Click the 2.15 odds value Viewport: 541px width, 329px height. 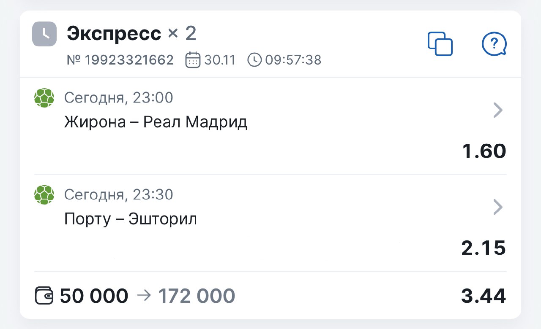tap(484, 248)
